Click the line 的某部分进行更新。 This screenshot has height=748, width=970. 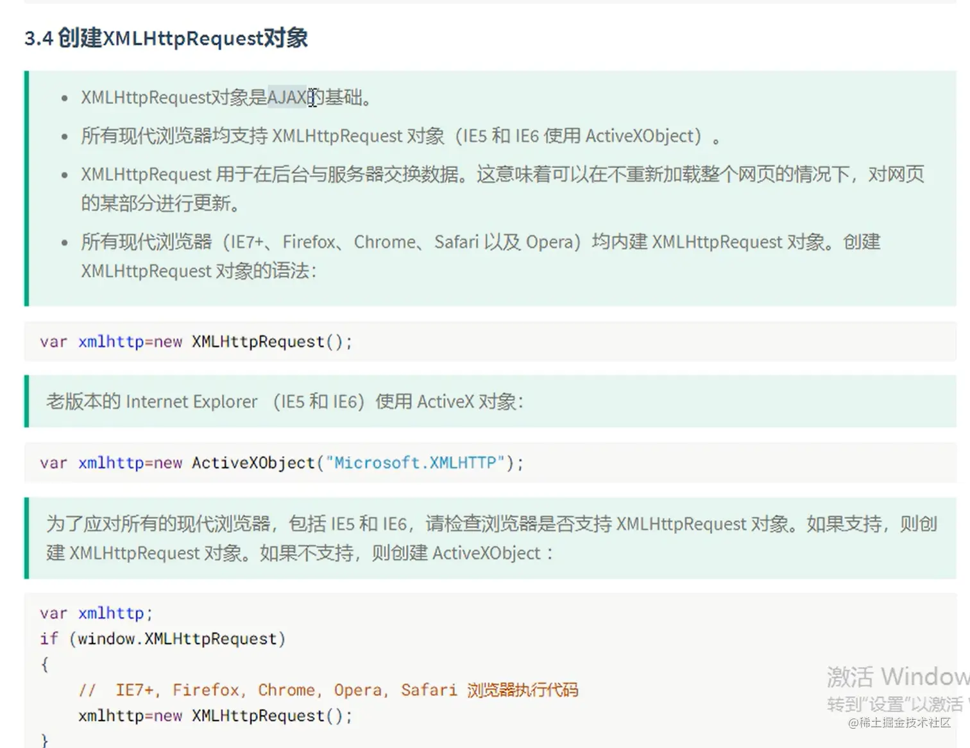(x=161, y=203)
